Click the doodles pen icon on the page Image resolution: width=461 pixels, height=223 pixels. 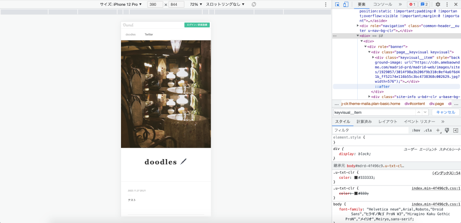tap(183, 161)
